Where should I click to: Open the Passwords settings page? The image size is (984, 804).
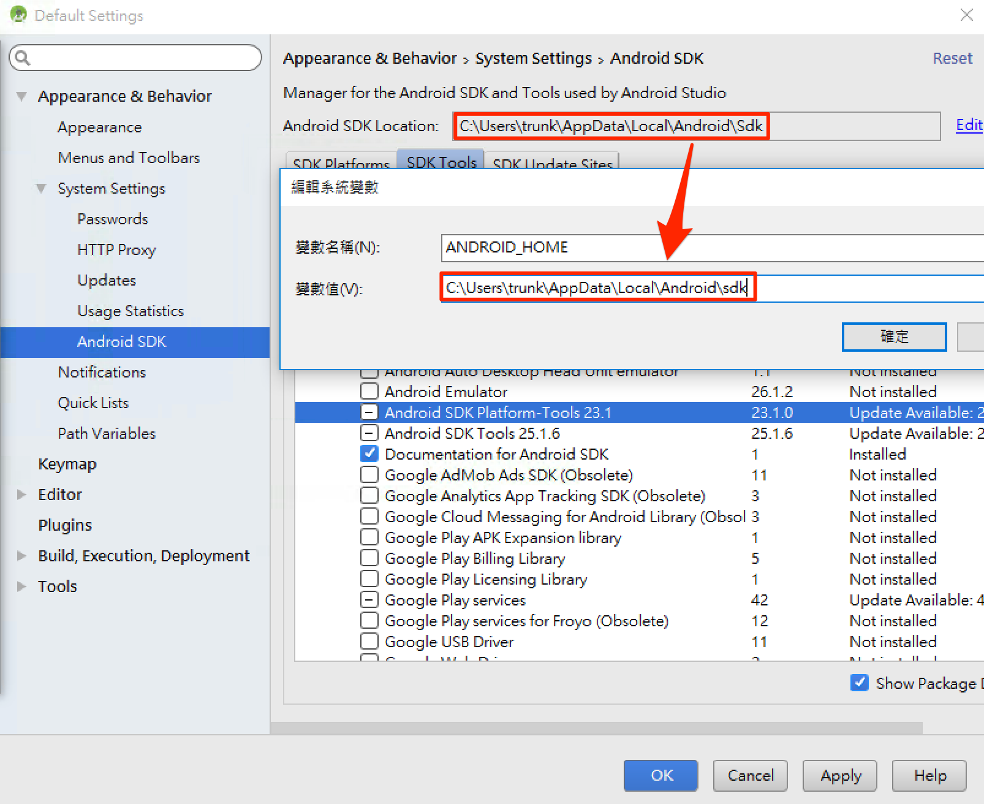click(113, 219)
